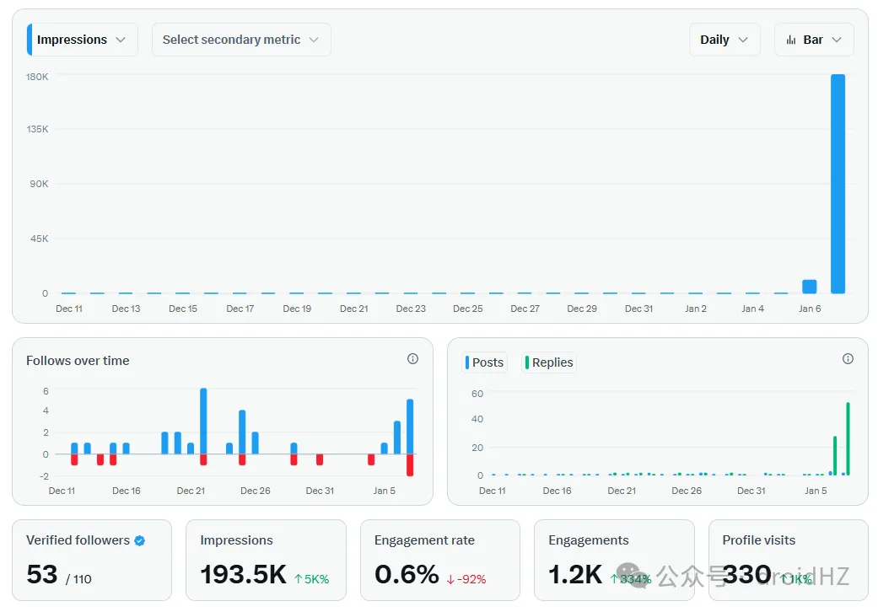
Task: Click the info icon on Follows over time
Action: [x=412, y=359]
